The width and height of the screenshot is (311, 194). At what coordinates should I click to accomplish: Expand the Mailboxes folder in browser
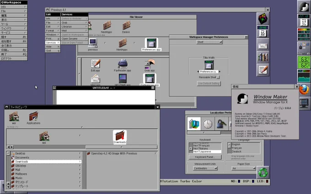coord(80,174)
